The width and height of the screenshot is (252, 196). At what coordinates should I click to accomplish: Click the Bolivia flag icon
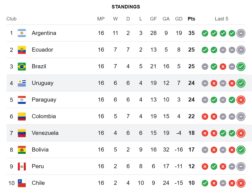tap(22, 150)
